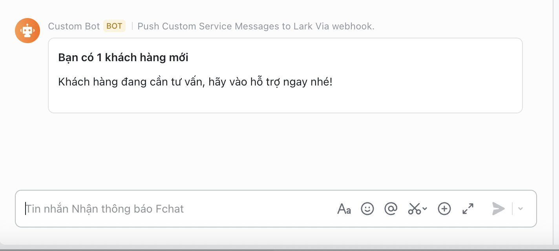Click the @ mention icon
Image resolution: width=559 pixels, height=251 pixels.
coord(391,209)
